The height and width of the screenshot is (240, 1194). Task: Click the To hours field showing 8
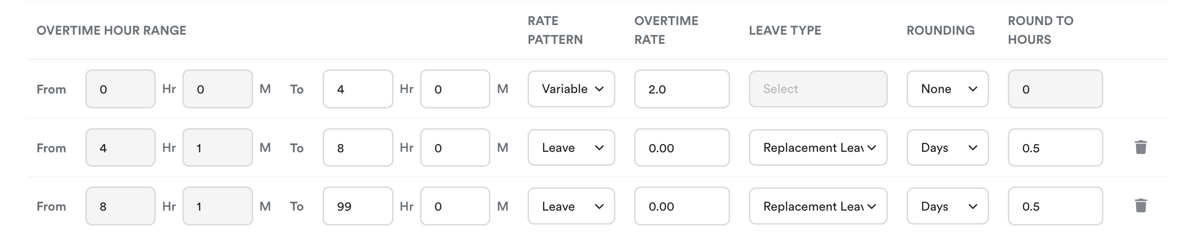click(358, 147)
